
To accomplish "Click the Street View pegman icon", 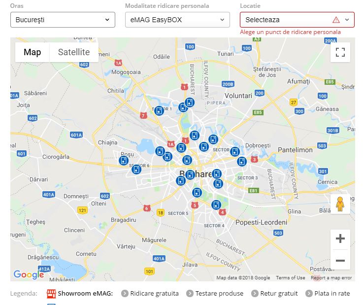I will (340, 204).
